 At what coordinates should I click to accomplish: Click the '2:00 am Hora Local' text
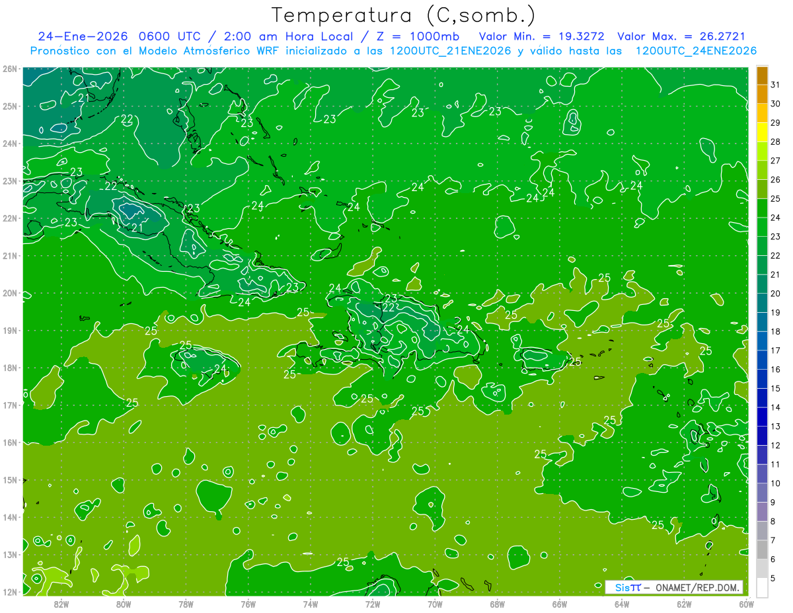pyautogui.click(x=288, y=36)
